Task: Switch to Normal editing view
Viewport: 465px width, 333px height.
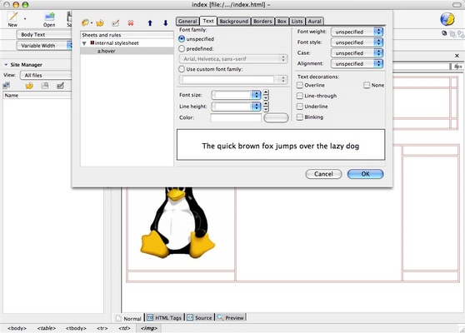Action: [128, 318]
